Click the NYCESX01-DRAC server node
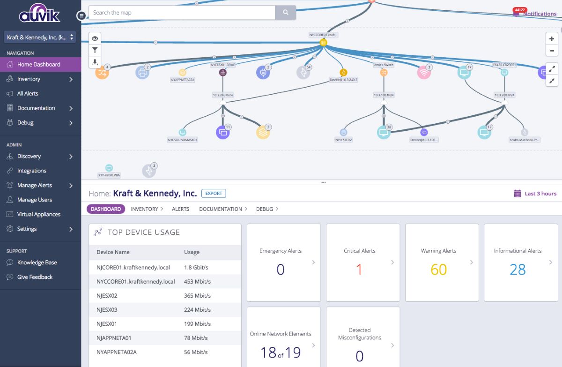The image size is (562, 367). pos(223,71)
